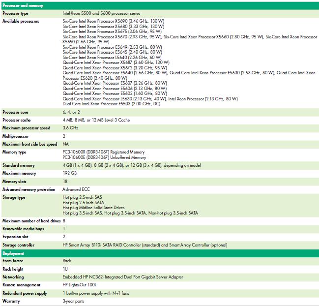319x308 pixels.
Task: Click the 'Available processors' label
Action: point(21,21)
